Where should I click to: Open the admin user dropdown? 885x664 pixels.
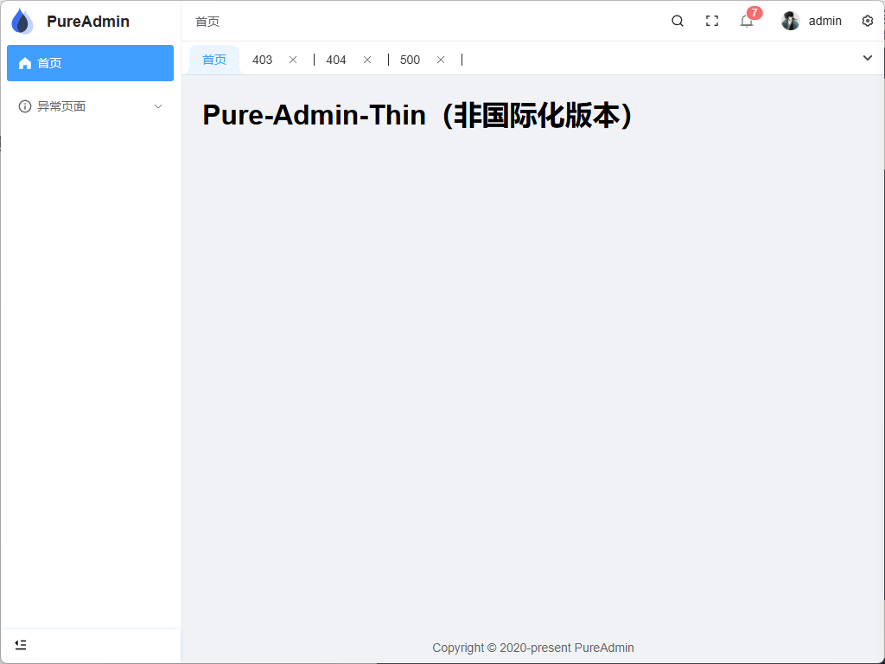(812, 21)
